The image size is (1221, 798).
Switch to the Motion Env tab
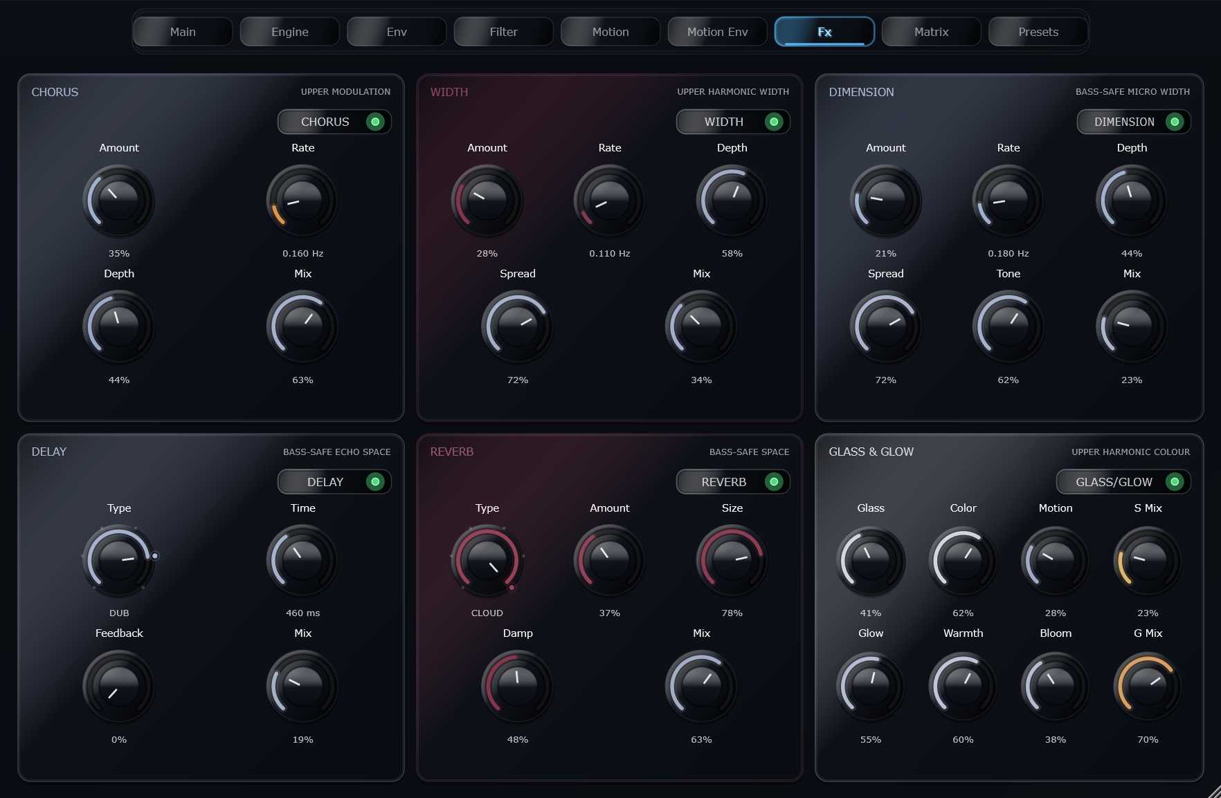717,32
